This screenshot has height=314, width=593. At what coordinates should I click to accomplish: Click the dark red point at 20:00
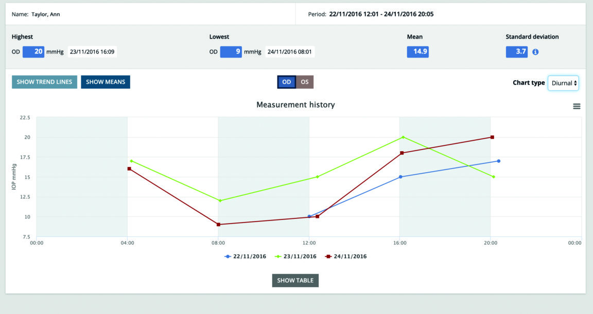492,137
